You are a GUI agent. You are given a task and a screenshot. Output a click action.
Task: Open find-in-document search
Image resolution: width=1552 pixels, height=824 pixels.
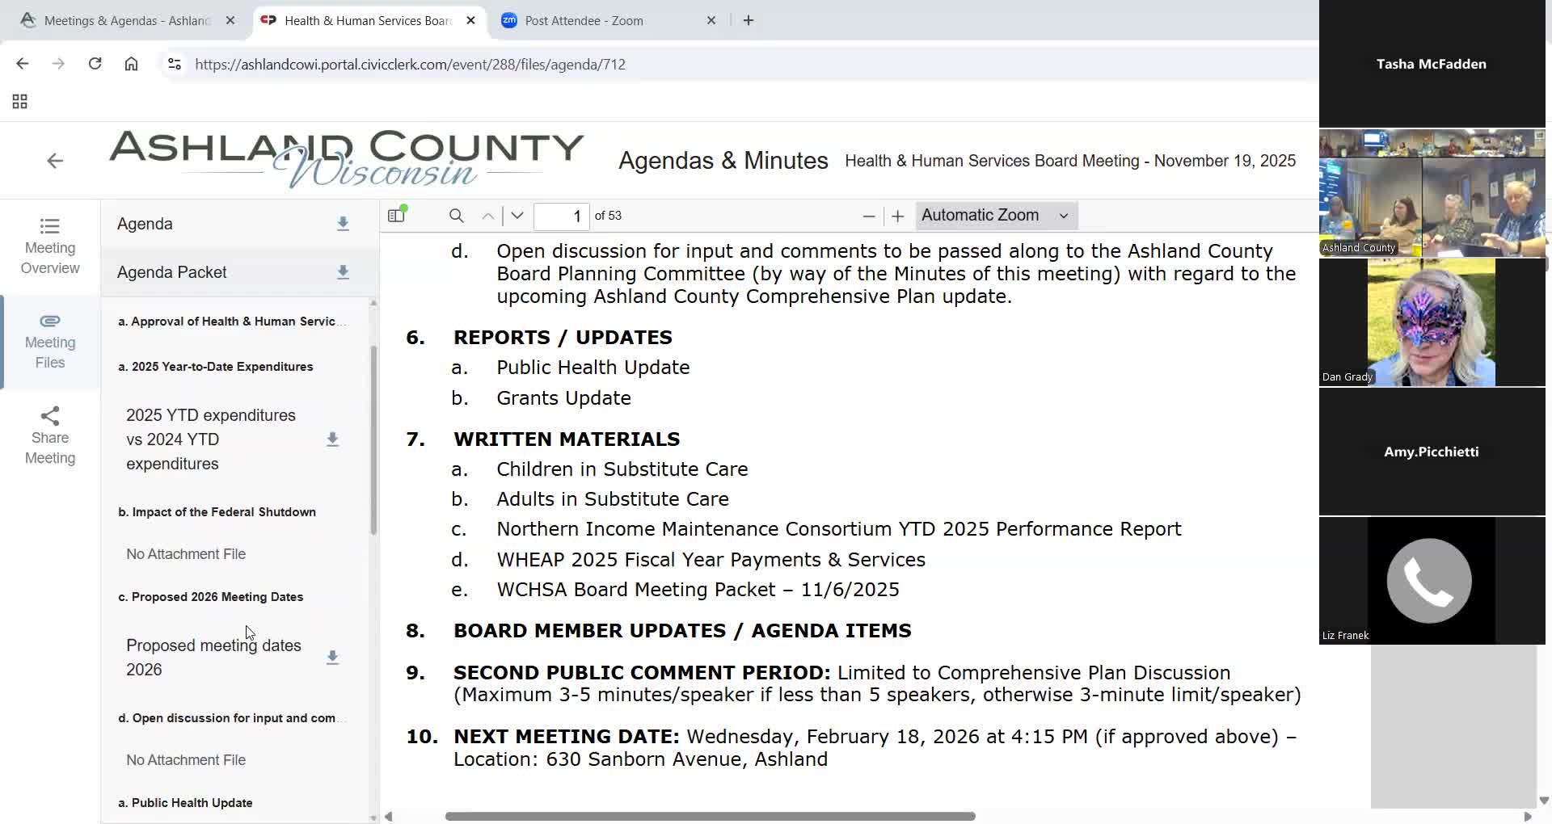click(457, 216)
